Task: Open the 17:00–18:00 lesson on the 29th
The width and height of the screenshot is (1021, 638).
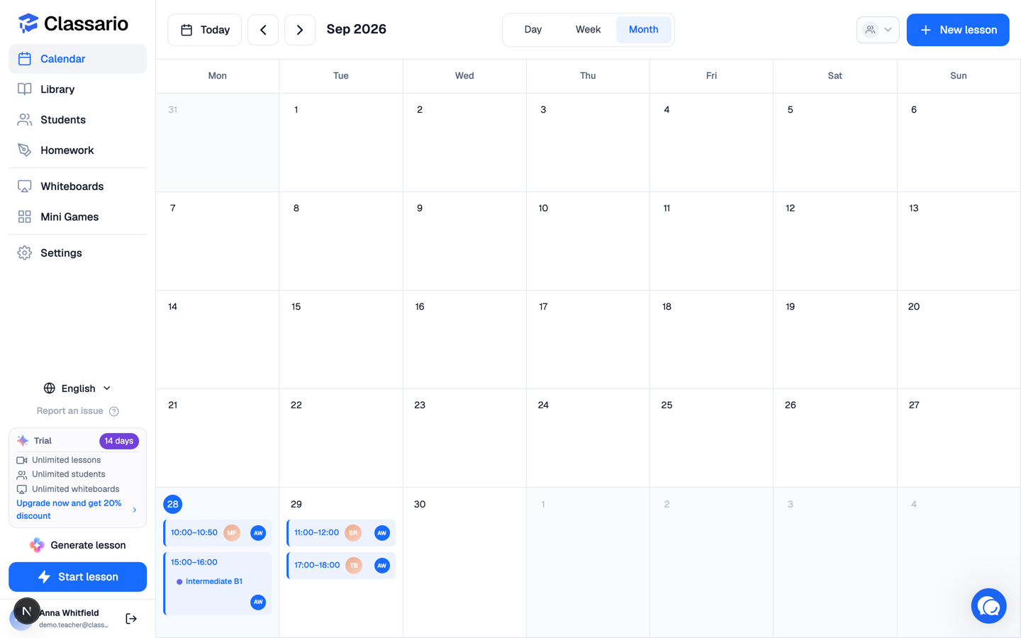Action: point(341,566)
